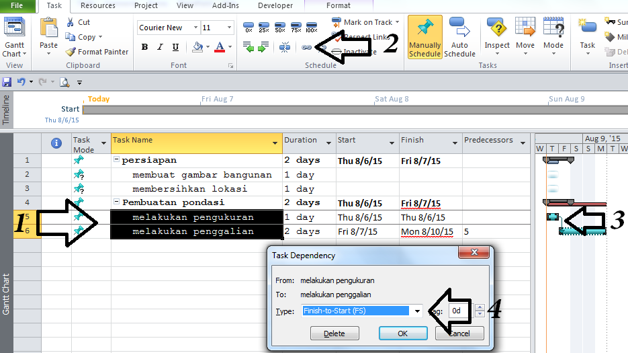The image size is (628, 353).
Task: Increase lag with up spinner
Action: pos(480,308)
